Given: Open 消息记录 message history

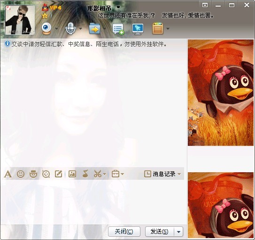Looking at the screenshot, I should pos(164,174).
